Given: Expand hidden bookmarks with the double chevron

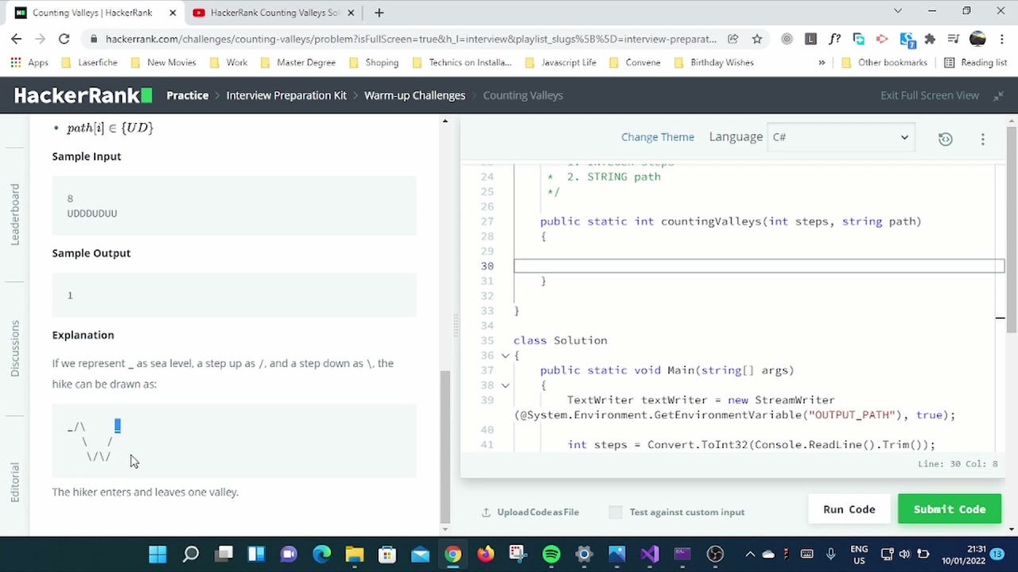Looking at the screenshot, I should pos(822,62).
